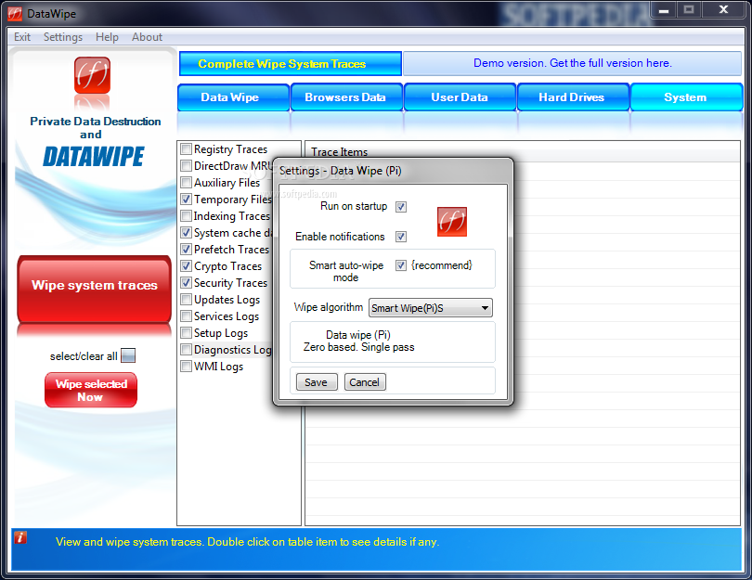752x580 pixels.
Task: Click the '{recommend}' label text
Action: pyautogui.click(x=442, y=265)
